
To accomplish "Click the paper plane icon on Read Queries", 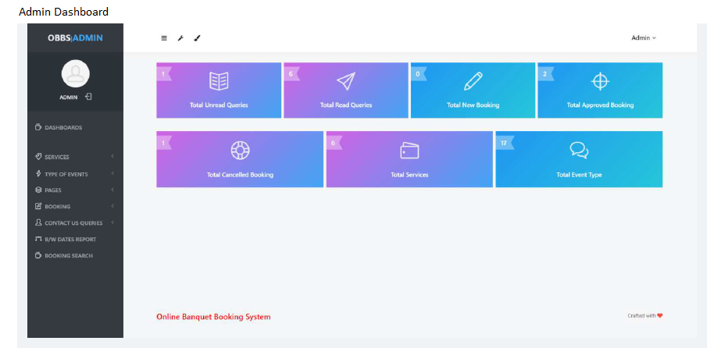I will point(346,81).
